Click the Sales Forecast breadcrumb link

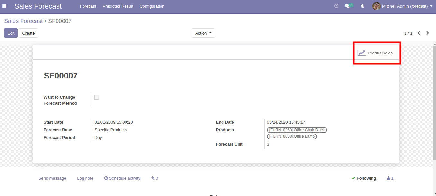pos(23,21)
